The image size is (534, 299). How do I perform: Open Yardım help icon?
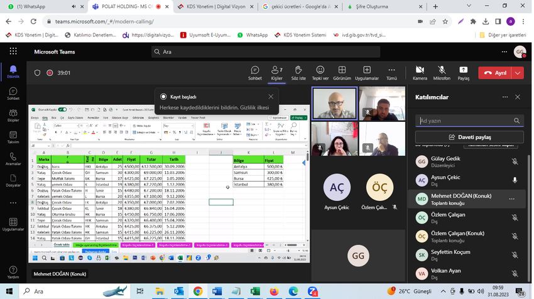point(13,272)
